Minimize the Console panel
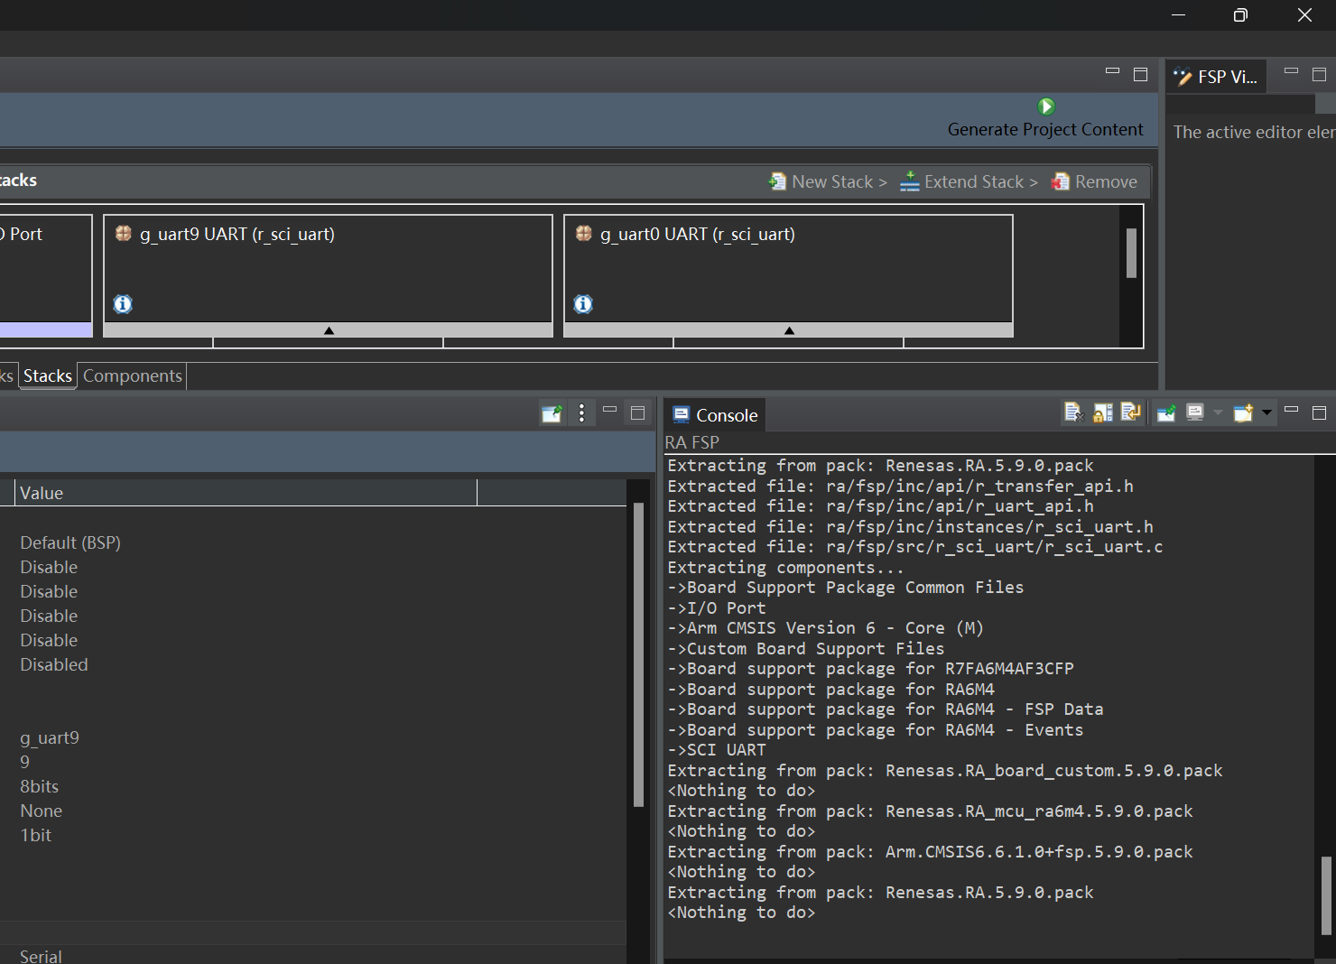This screenshot has height=964, width=1336. pyautogui.click(x=1291, y=411)
